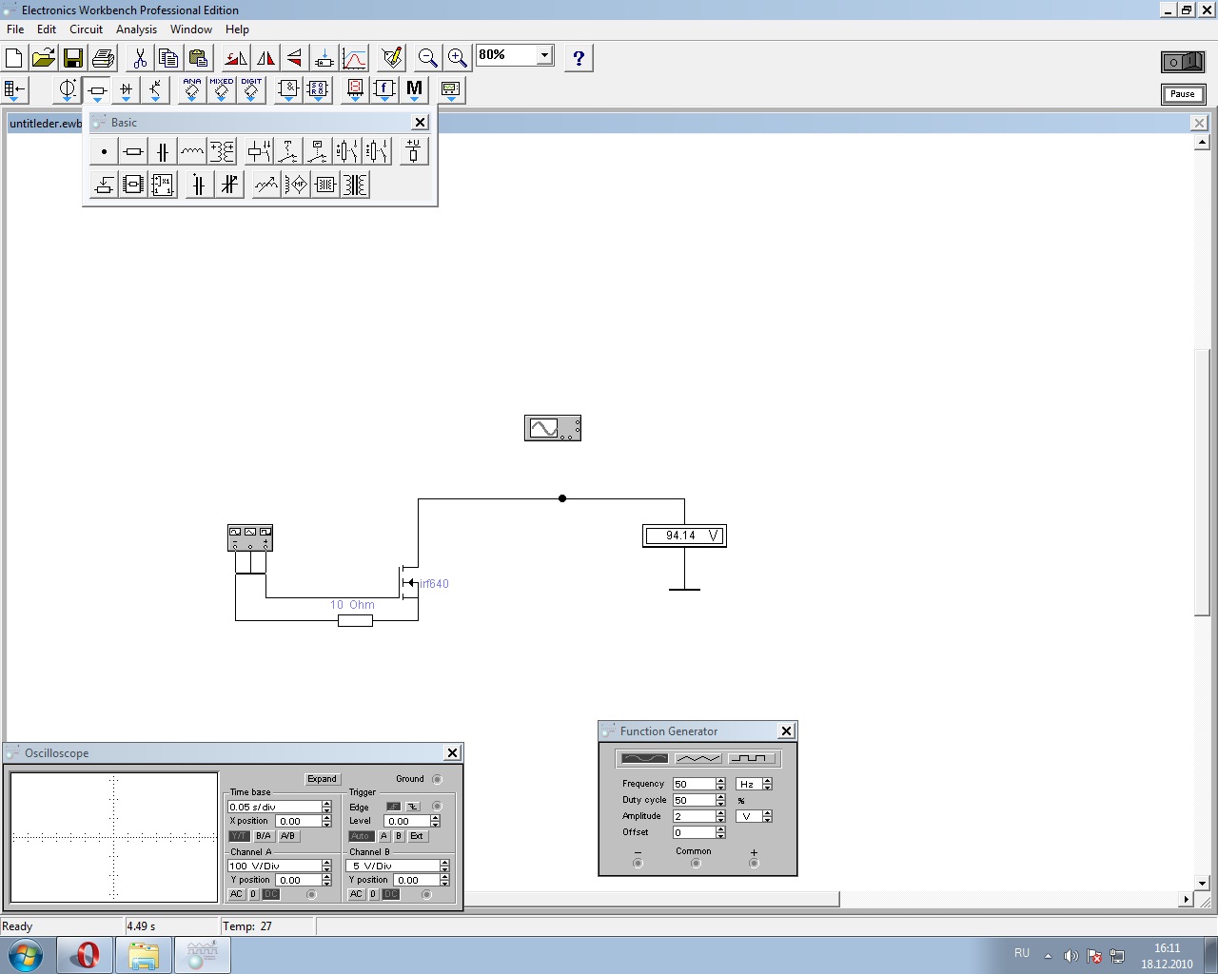Open the Mixed ICs parts bin
Viewport: 1218px width, 974px height.
[x=222, y=90]
